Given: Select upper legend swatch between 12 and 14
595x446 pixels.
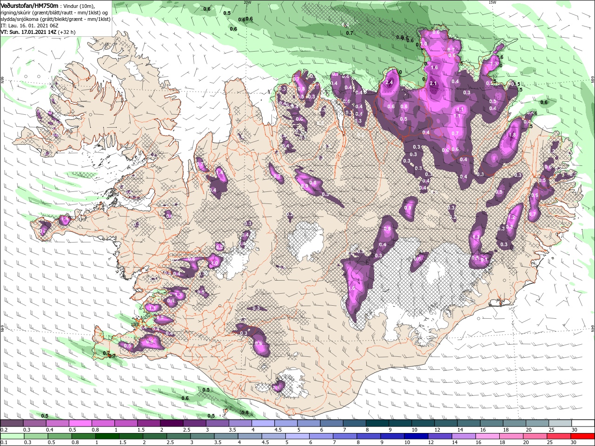Looking at the screenshot, I should [446, 423].
